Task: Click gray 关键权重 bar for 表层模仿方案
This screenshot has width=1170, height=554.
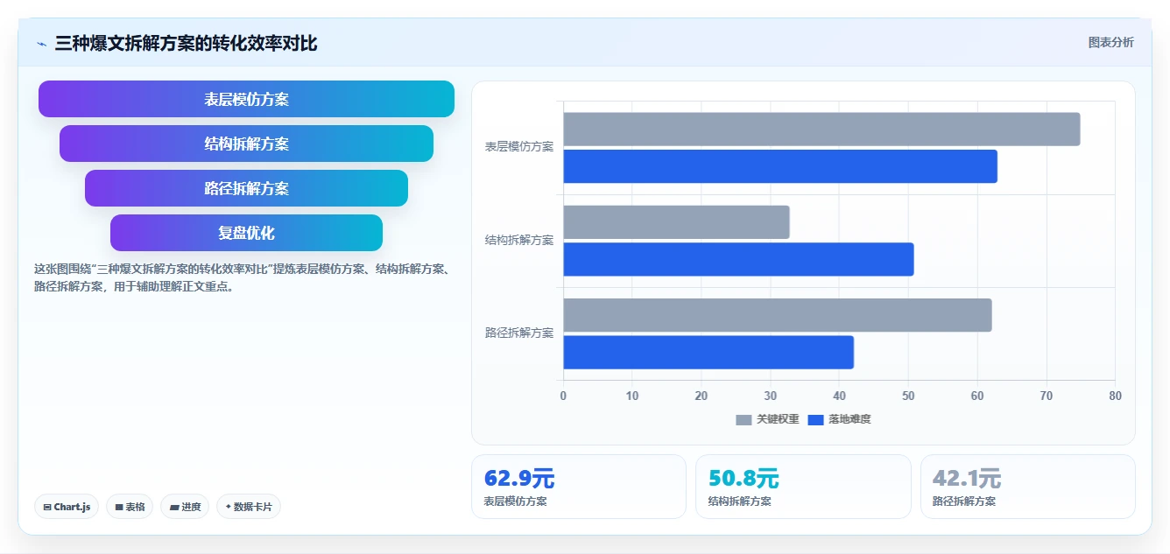Action: coord(821,130)
